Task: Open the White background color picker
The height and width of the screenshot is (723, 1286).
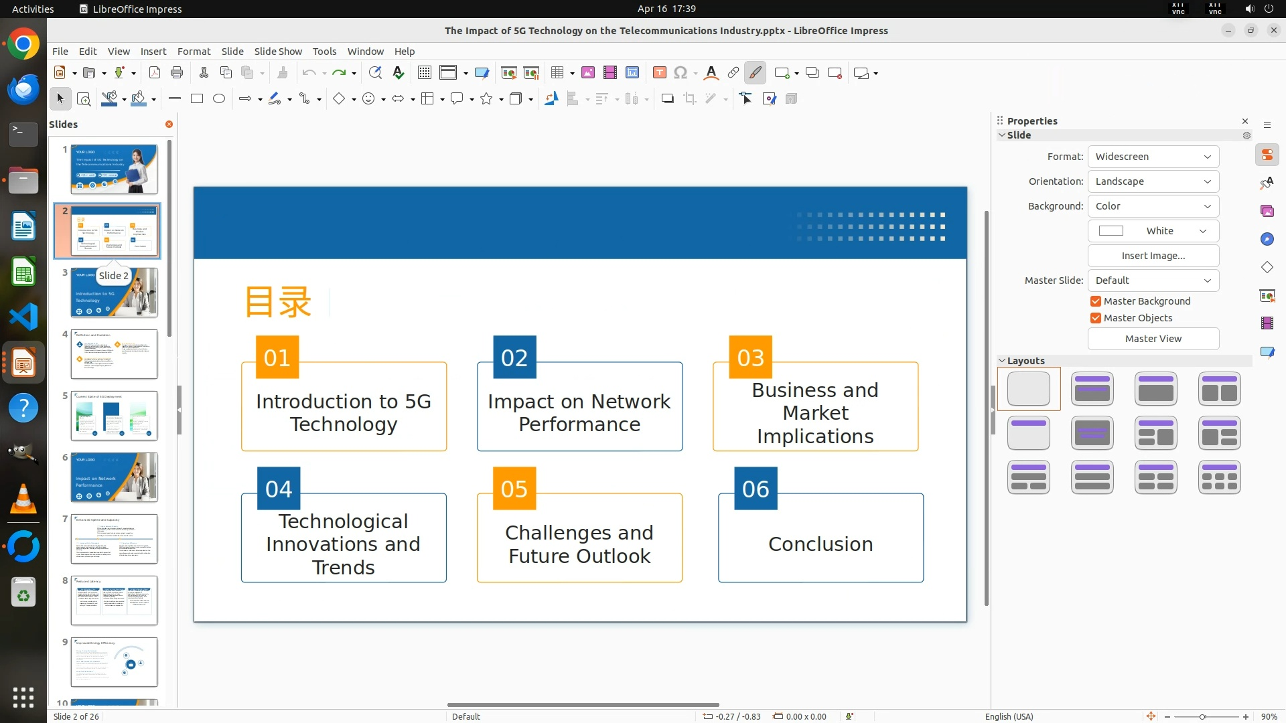Action: coord(1153,231)
